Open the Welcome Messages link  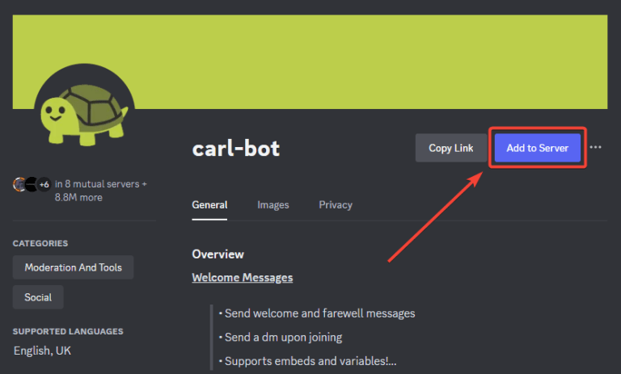(242, 278)
